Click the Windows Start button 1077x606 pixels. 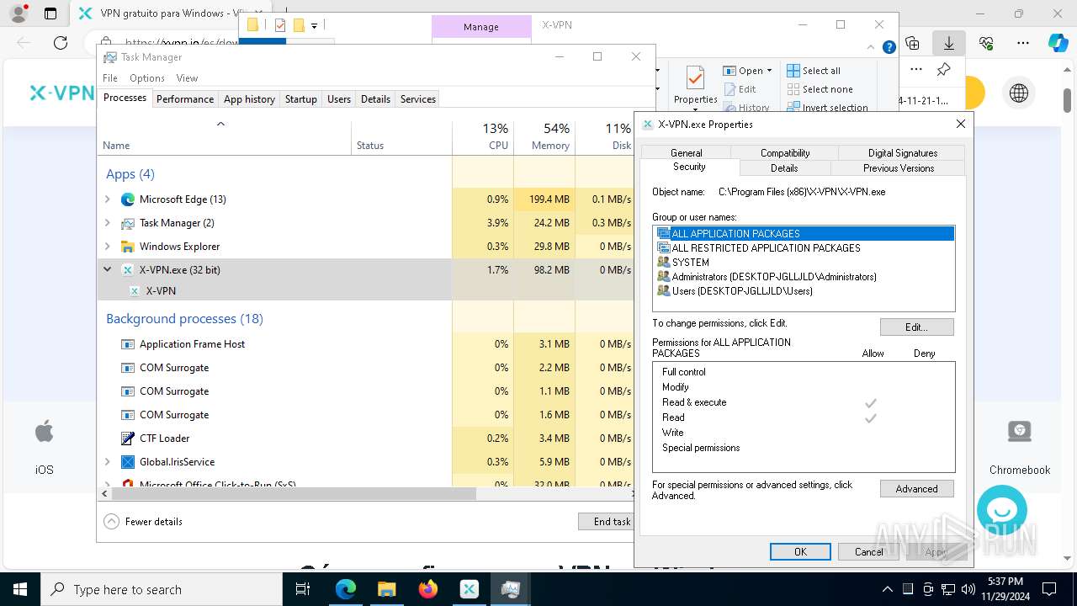click(20, 589)
